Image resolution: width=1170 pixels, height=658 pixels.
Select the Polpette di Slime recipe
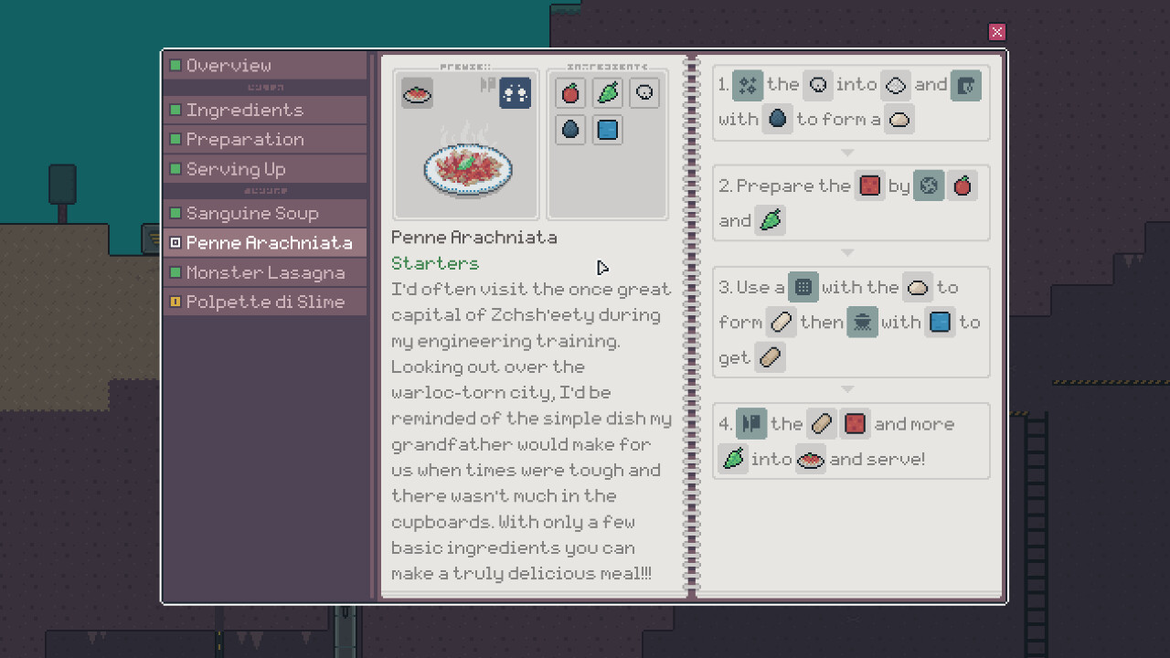pyautogui.click(x=265, y=302)
